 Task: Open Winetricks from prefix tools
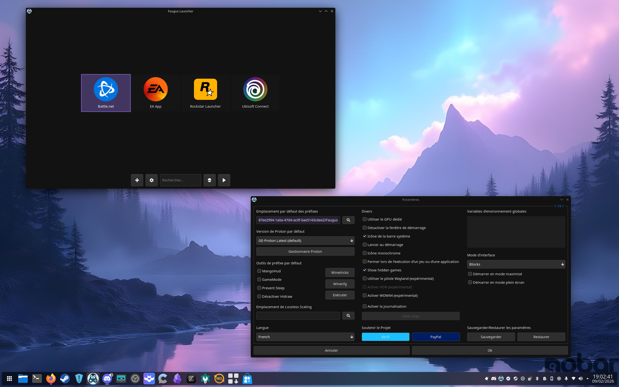coord(340,272)
